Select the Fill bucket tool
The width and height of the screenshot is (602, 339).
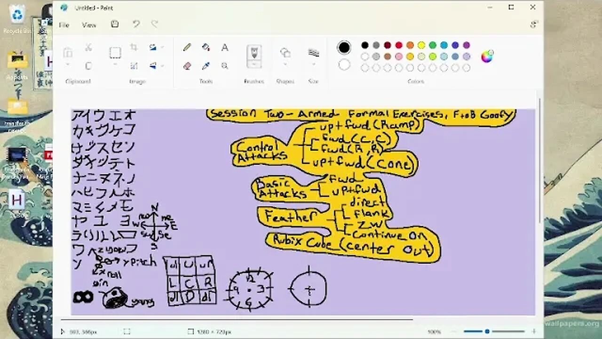(x=206, y=47)
